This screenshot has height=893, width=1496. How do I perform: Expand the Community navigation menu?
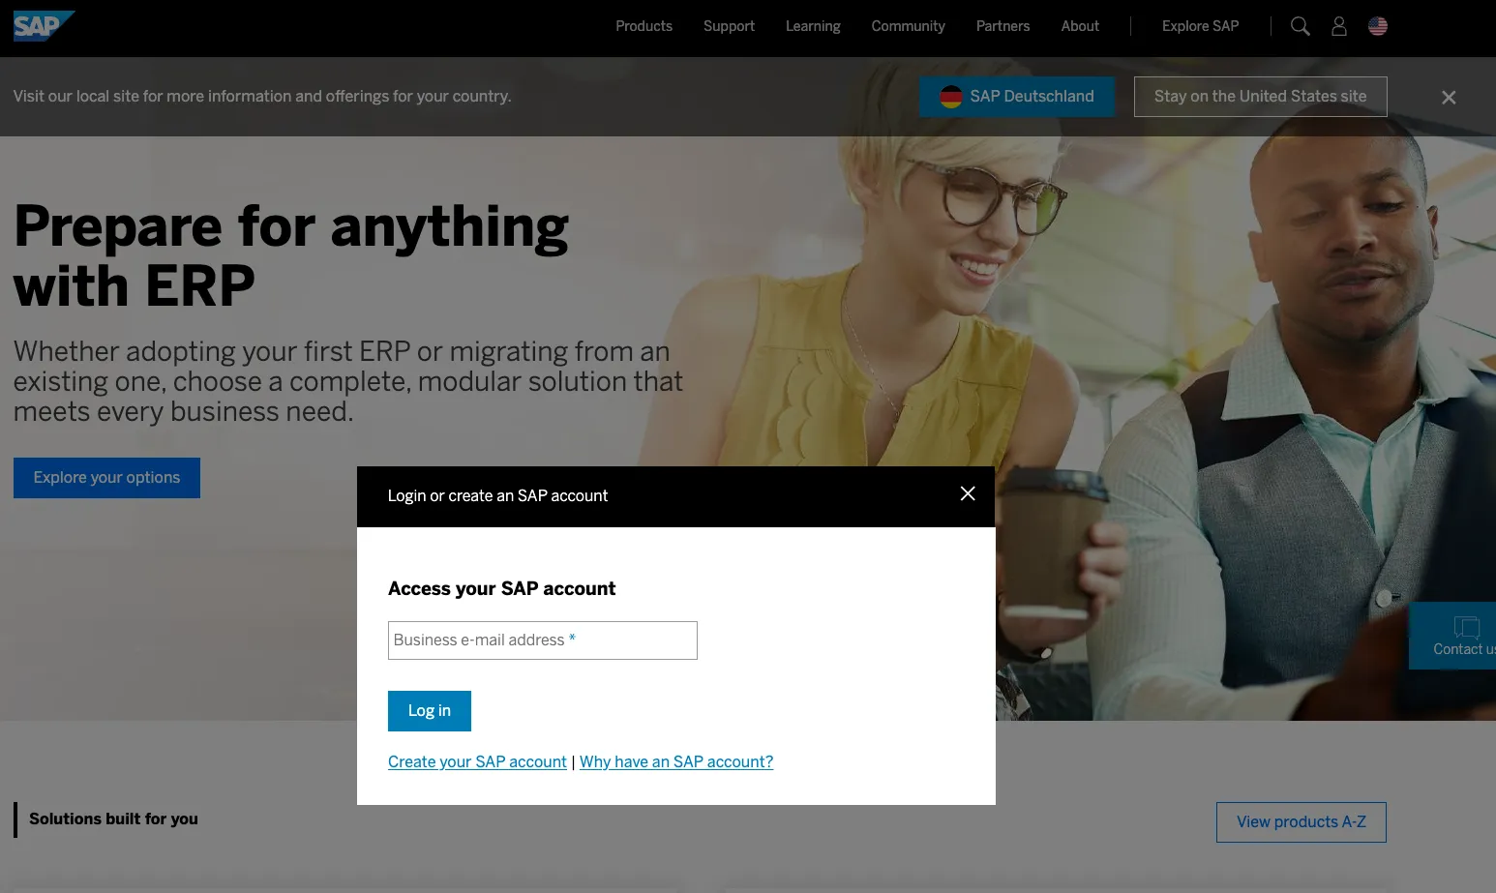908,26
